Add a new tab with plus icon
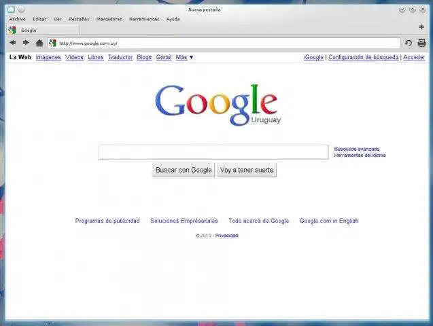433x326 pixels. coord(421,27)
